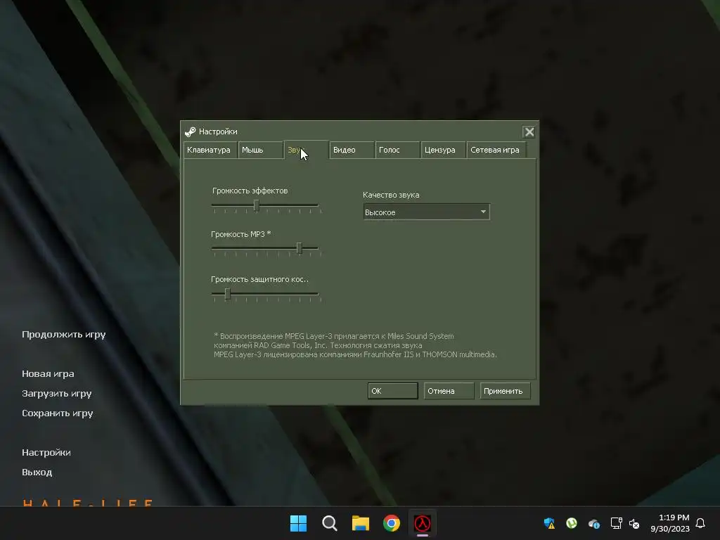Click Выход in the main menu

click(x=37, y=472)
